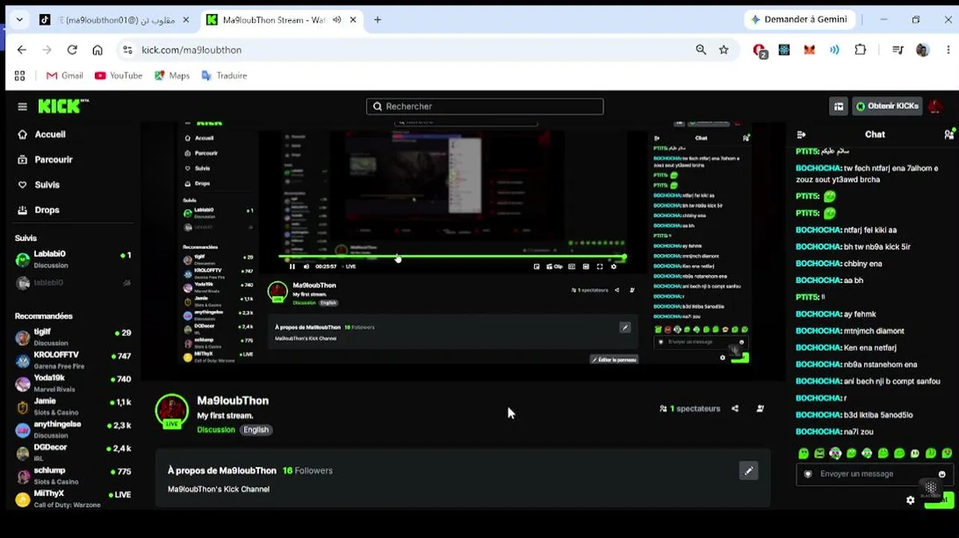Open the Traduire bookmark
The width and height of the screenshot is (959, 538).
[x=224, y=75]
